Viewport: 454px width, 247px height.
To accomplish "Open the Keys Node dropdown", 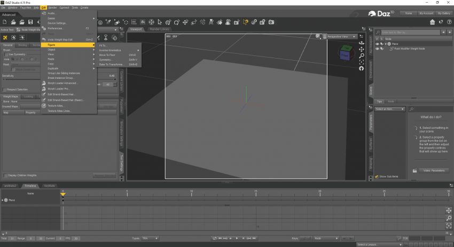I will [x=326, y=238].
